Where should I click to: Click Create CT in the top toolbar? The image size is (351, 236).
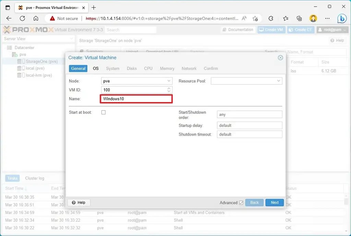pos(301,29)
